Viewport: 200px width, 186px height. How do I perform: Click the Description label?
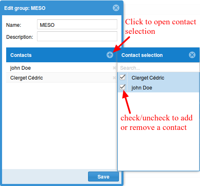pyautogui.click(x=20, y=37)
